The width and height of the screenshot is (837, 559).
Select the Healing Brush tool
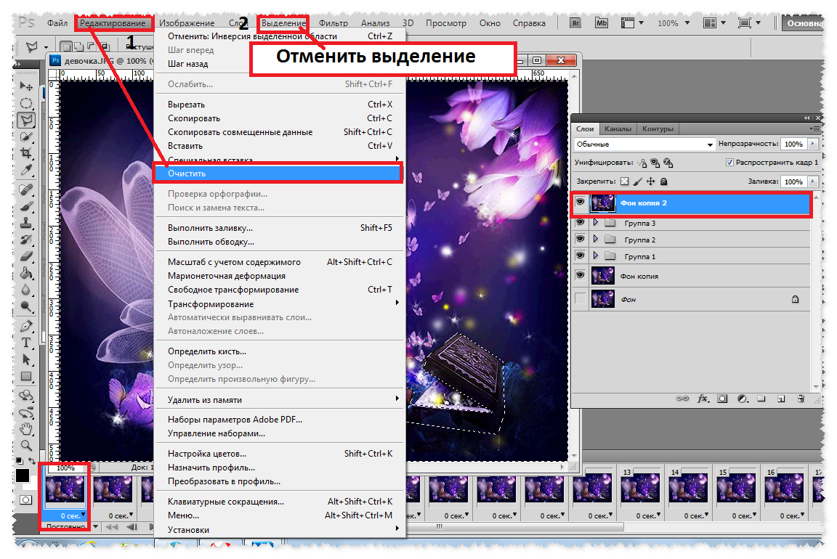click(x=25, y=189)
